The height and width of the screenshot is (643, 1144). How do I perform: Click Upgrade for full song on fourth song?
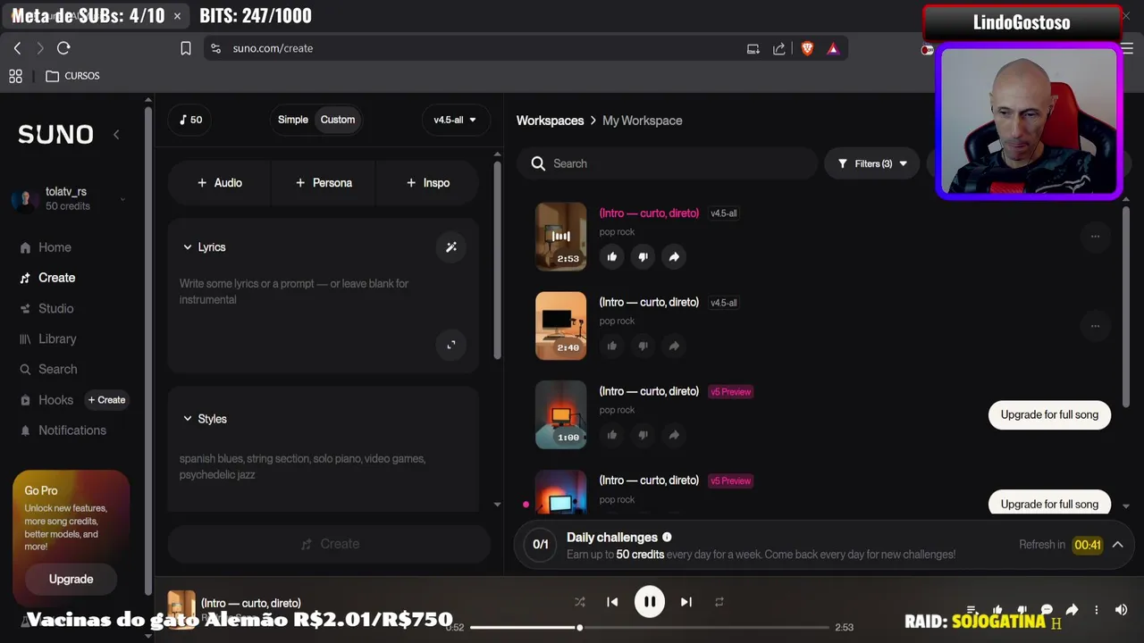pyautogui.click(x=1049, y=504)
